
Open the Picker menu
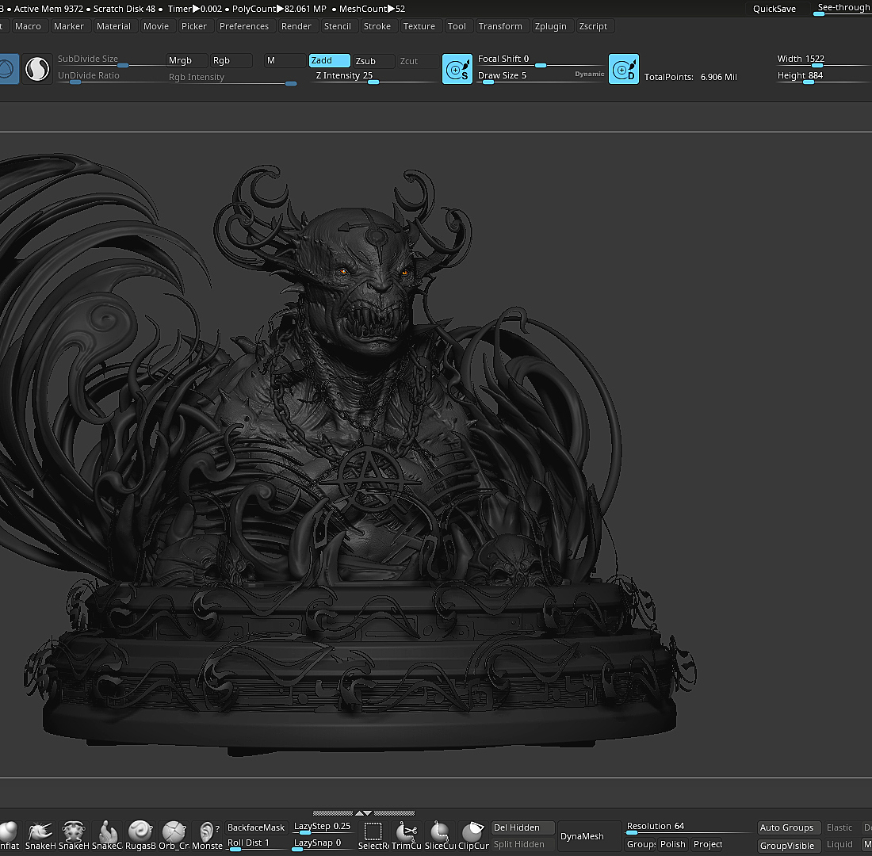pos(194,26)
